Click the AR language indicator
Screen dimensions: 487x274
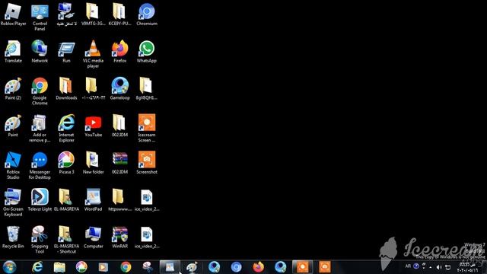[408, 266]
